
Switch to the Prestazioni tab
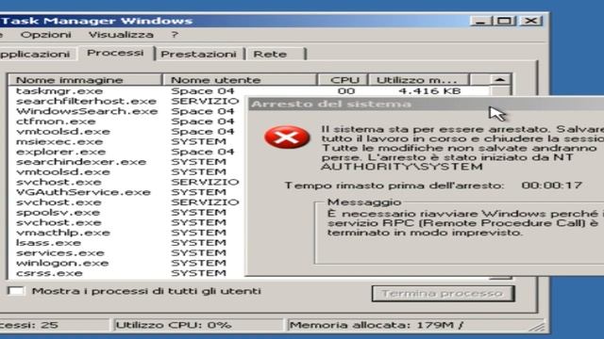(x=198, y=55)
